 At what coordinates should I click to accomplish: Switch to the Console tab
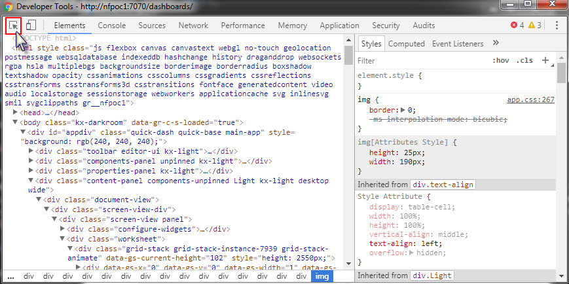(x=111, y=26)
